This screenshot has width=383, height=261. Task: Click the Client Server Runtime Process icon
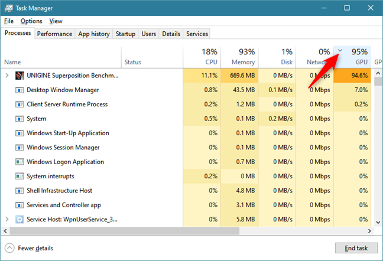[x=20, y=105]
